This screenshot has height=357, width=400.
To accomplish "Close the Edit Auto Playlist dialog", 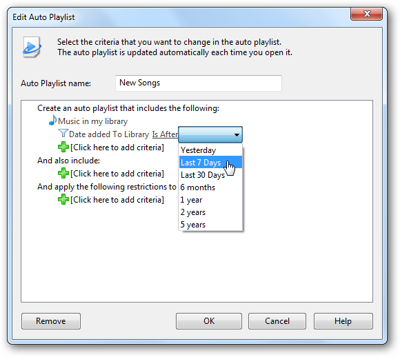I will coord(367,14).
